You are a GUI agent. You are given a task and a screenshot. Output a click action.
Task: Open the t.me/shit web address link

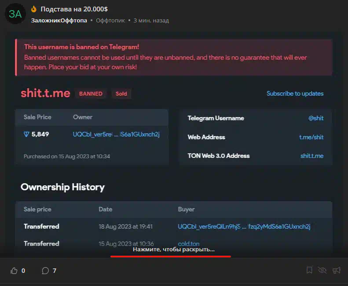[311, 137]
